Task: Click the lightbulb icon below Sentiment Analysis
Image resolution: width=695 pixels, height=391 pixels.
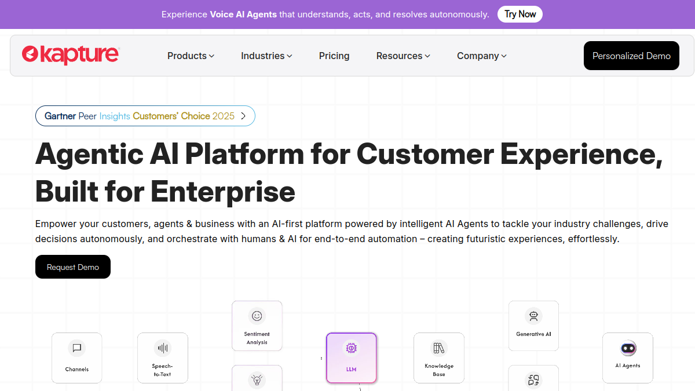Action: pos(257,380)
